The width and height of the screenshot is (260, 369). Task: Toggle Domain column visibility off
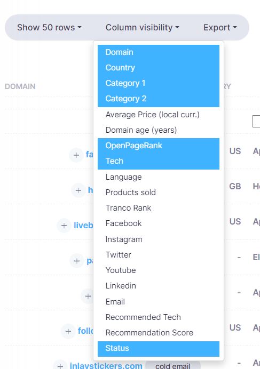pos(159,52)
